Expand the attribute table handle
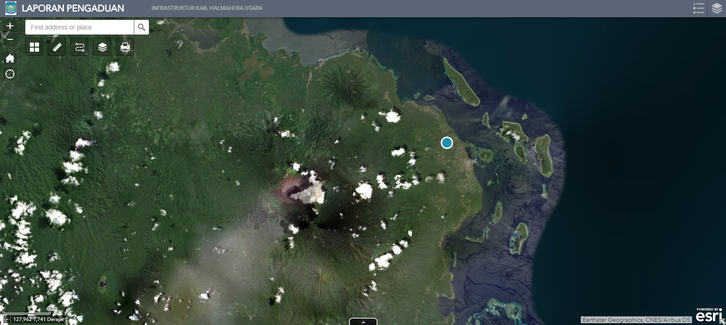 pos(363,322)
